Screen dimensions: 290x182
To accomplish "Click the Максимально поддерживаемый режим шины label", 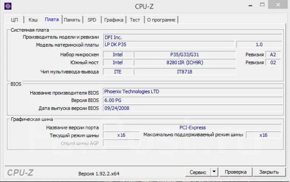I will tap(193, 135).
